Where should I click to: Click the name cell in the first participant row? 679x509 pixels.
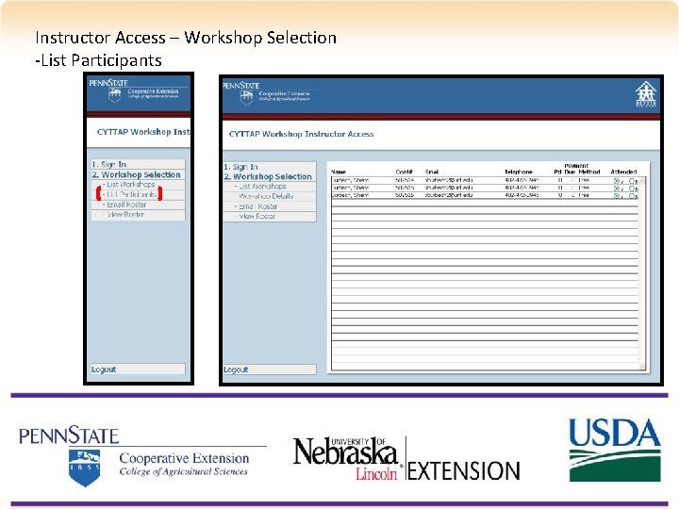[350, 180]
